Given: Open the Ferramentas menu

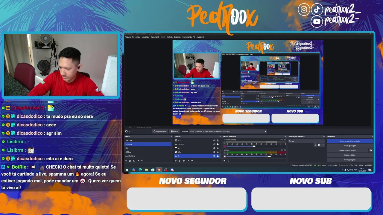Looking at the screenshot, I should point(189,37).
